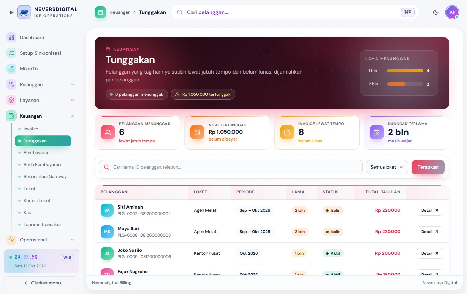
Task: Click the Pelanggan users icon in sidebar
Action: pos(11,84)
